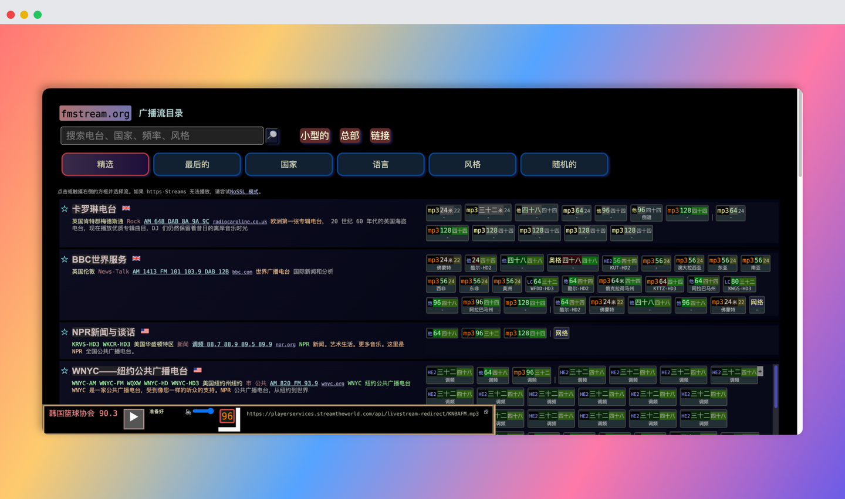
Task: Click the fmstream.org logo
Action: (x=95, y=113)
